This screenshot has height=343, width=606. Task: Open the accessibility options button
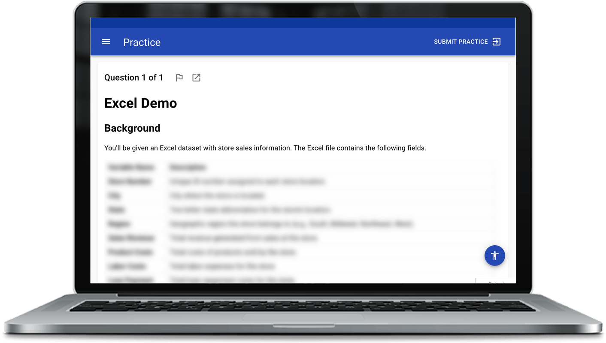[x=495, y=256]
